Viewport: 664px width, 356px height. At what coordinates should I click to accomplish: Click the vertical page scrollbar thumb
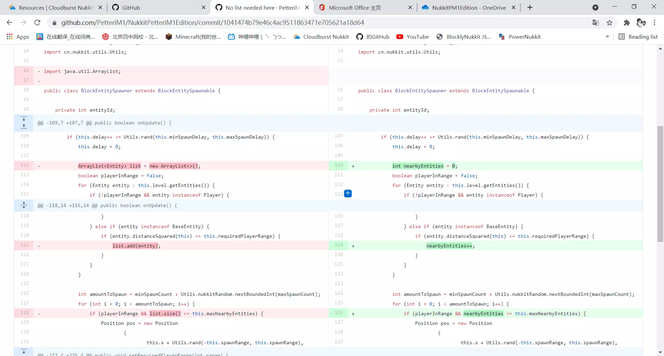pos(660,184)
